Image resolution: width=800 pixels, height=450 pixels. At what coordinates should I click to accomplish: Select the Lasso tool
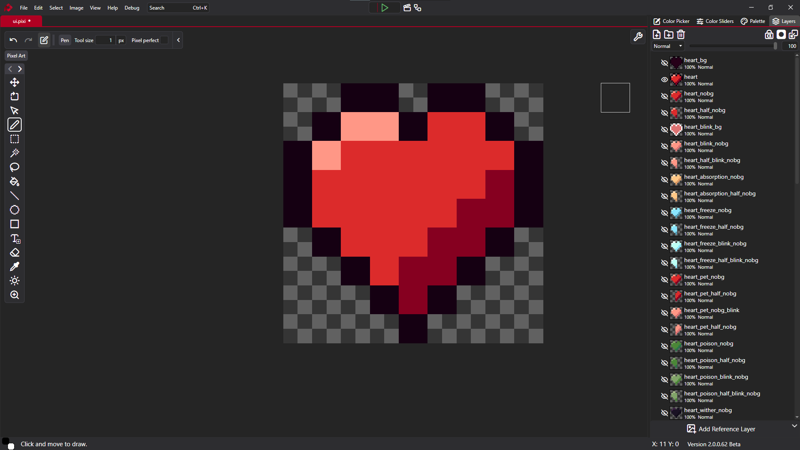[15, 167]
